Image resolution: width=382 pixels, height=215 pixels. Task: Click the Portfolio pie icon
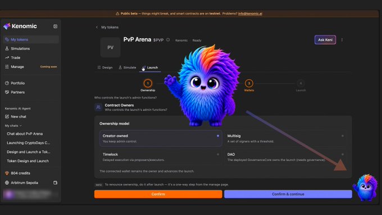pyautogui.click(x=7, y=83)
